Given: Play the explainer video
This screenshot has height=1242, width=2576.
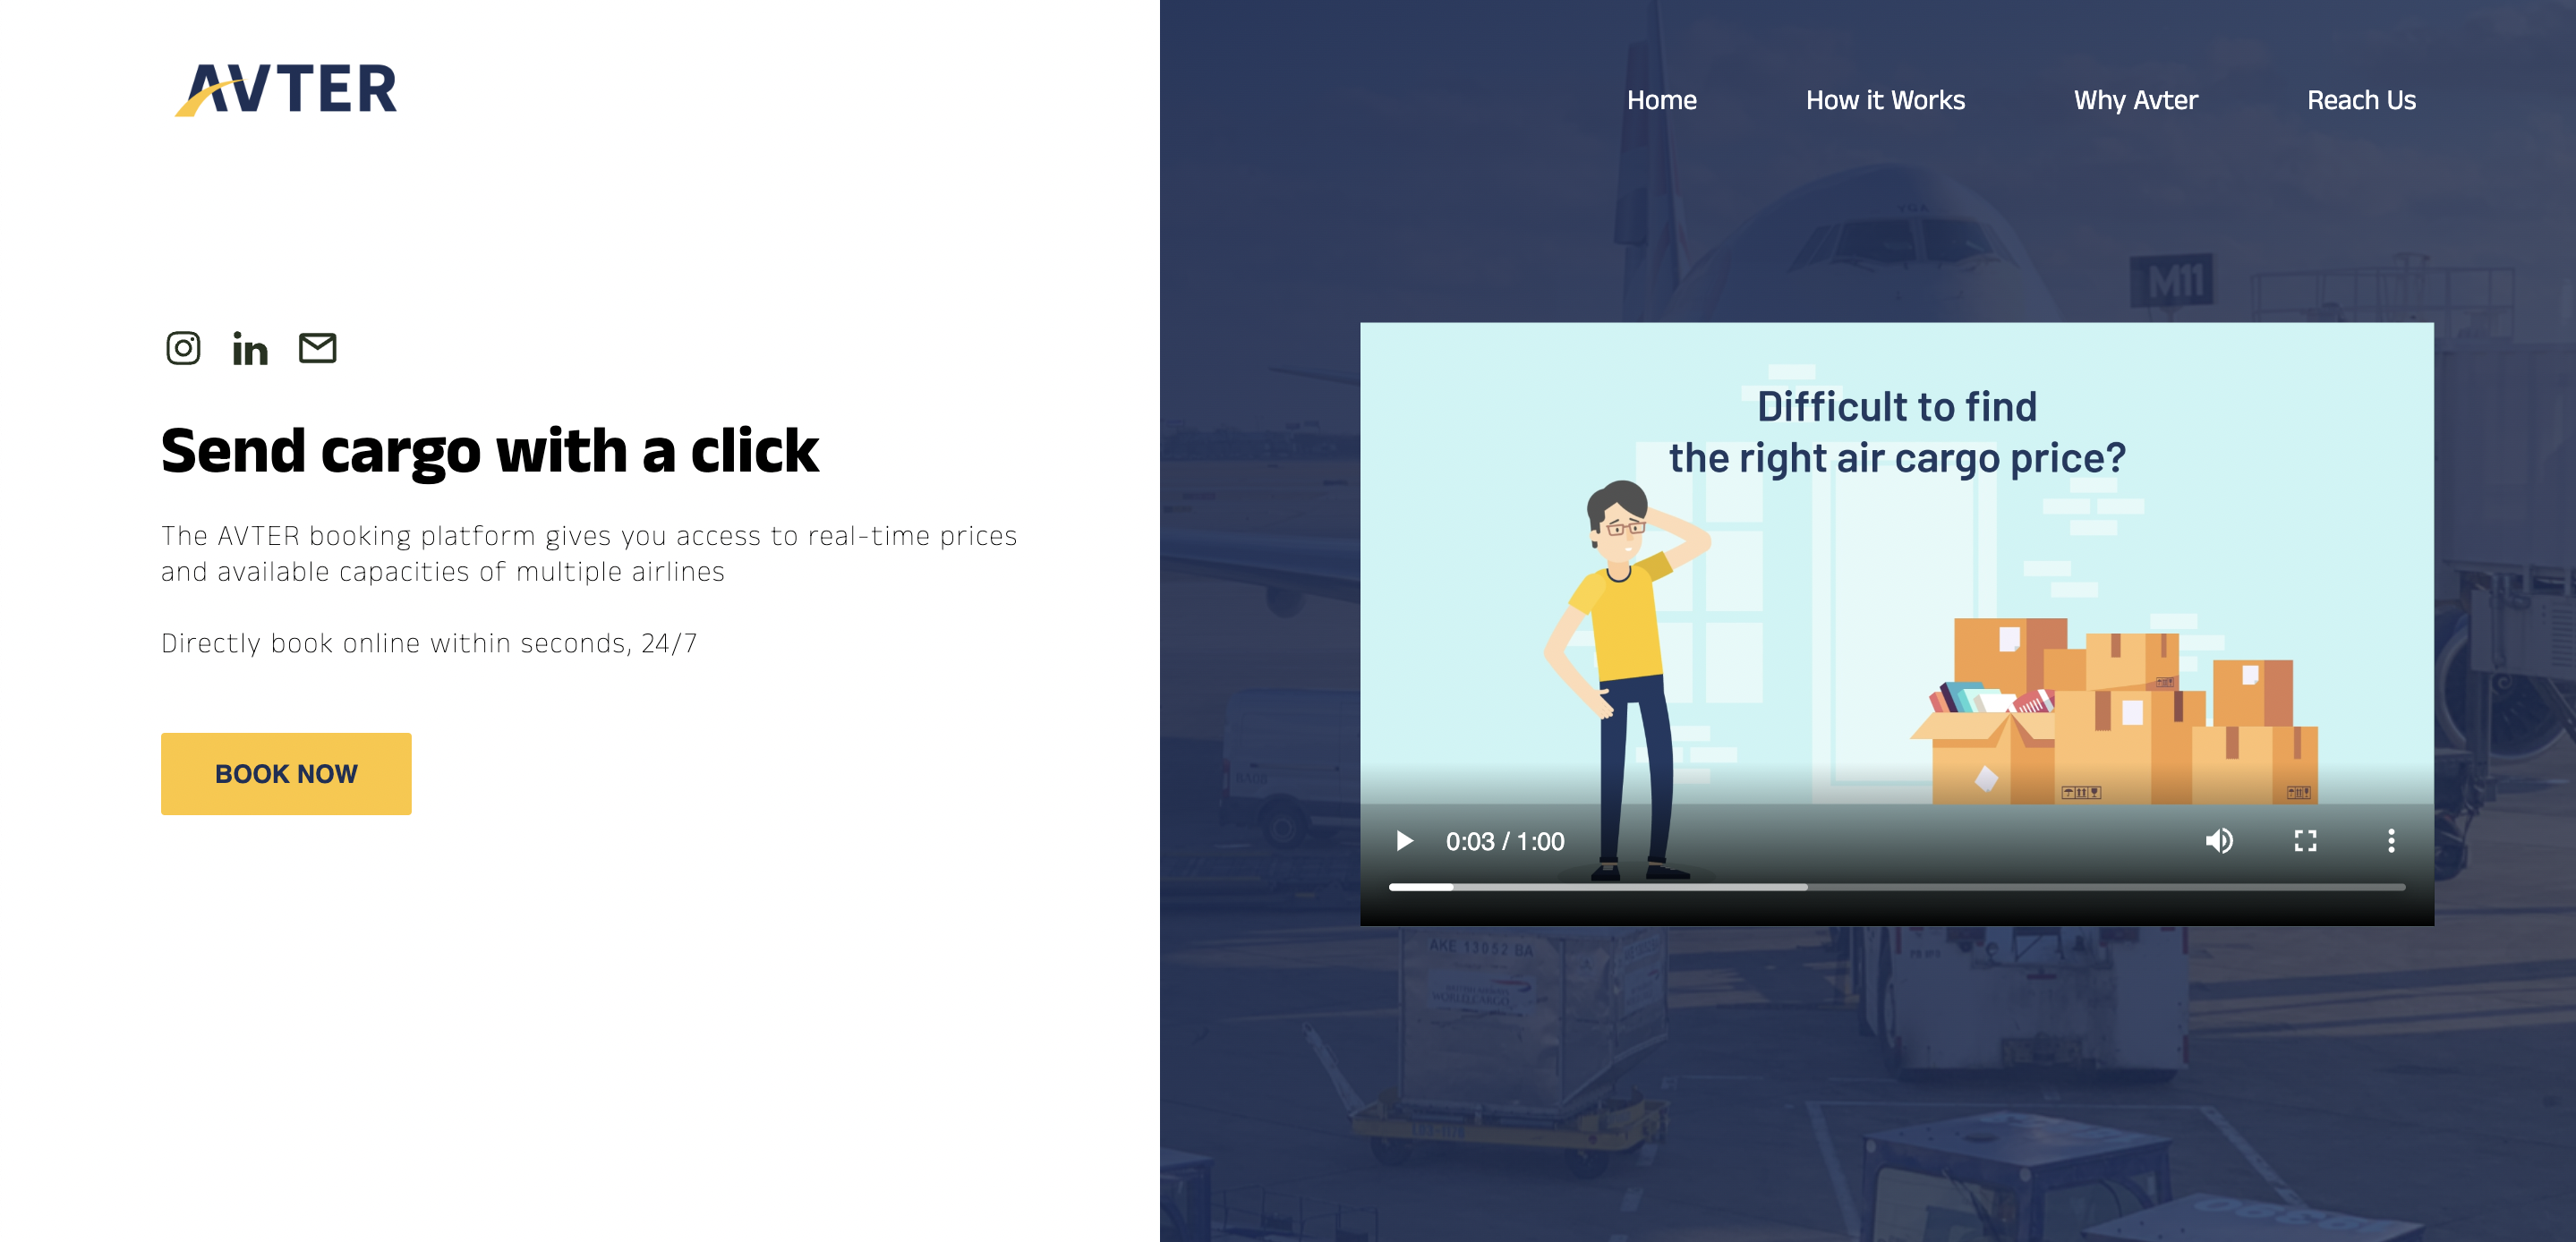Looking at the screenshot, I should (x=1404, y=841).
